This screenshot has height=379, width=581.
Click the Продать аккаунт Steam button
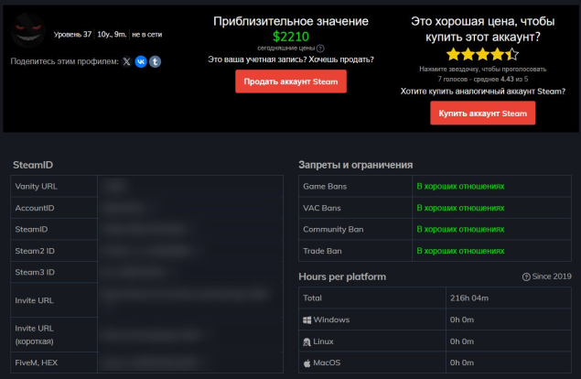291,81
